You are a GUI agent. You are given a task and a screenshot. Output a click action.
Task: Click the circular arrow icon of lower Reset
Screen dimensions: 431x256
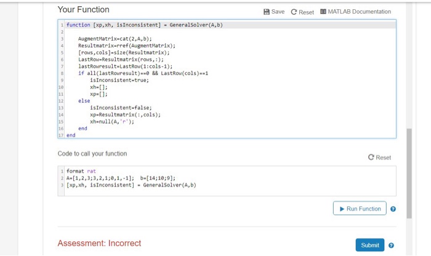(371, 157)
